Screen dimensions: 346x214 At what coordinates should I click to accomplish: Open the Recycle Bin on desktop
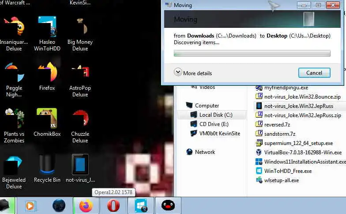[x=47, y=168]
